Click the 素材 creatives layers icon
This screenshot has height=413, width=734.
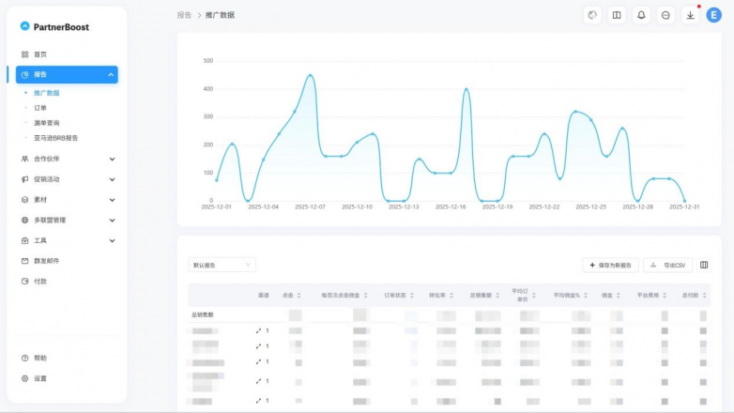[x=24, y=200]
